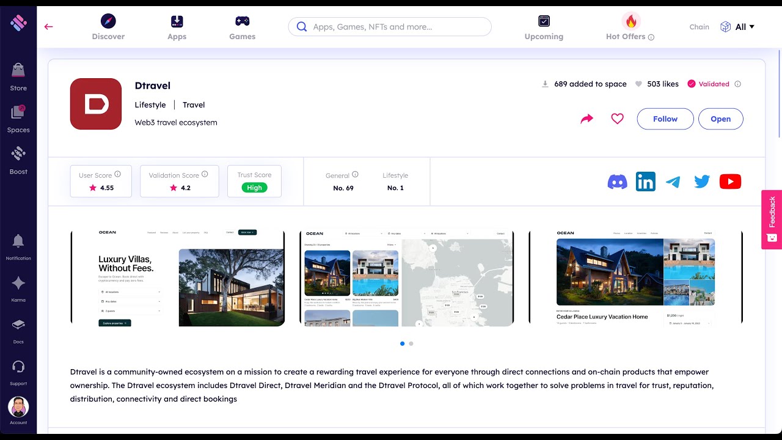
Task: Show info for Validation Score
Action: 205,174
